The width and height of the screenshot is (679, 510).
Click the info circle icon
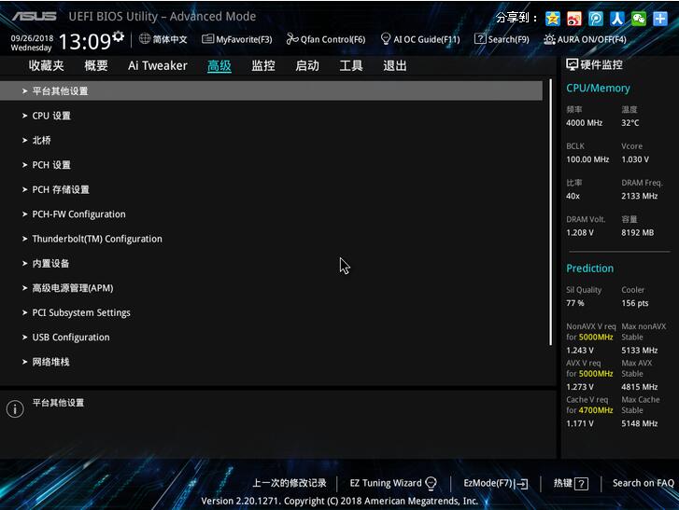15,408
